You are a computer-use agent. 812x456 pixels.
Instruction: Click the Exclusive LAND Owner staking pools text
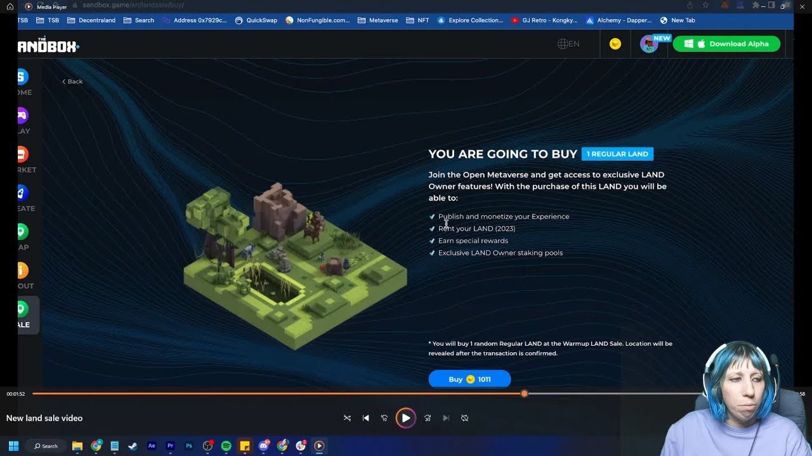pyautogui.click(x=501, y=253)
